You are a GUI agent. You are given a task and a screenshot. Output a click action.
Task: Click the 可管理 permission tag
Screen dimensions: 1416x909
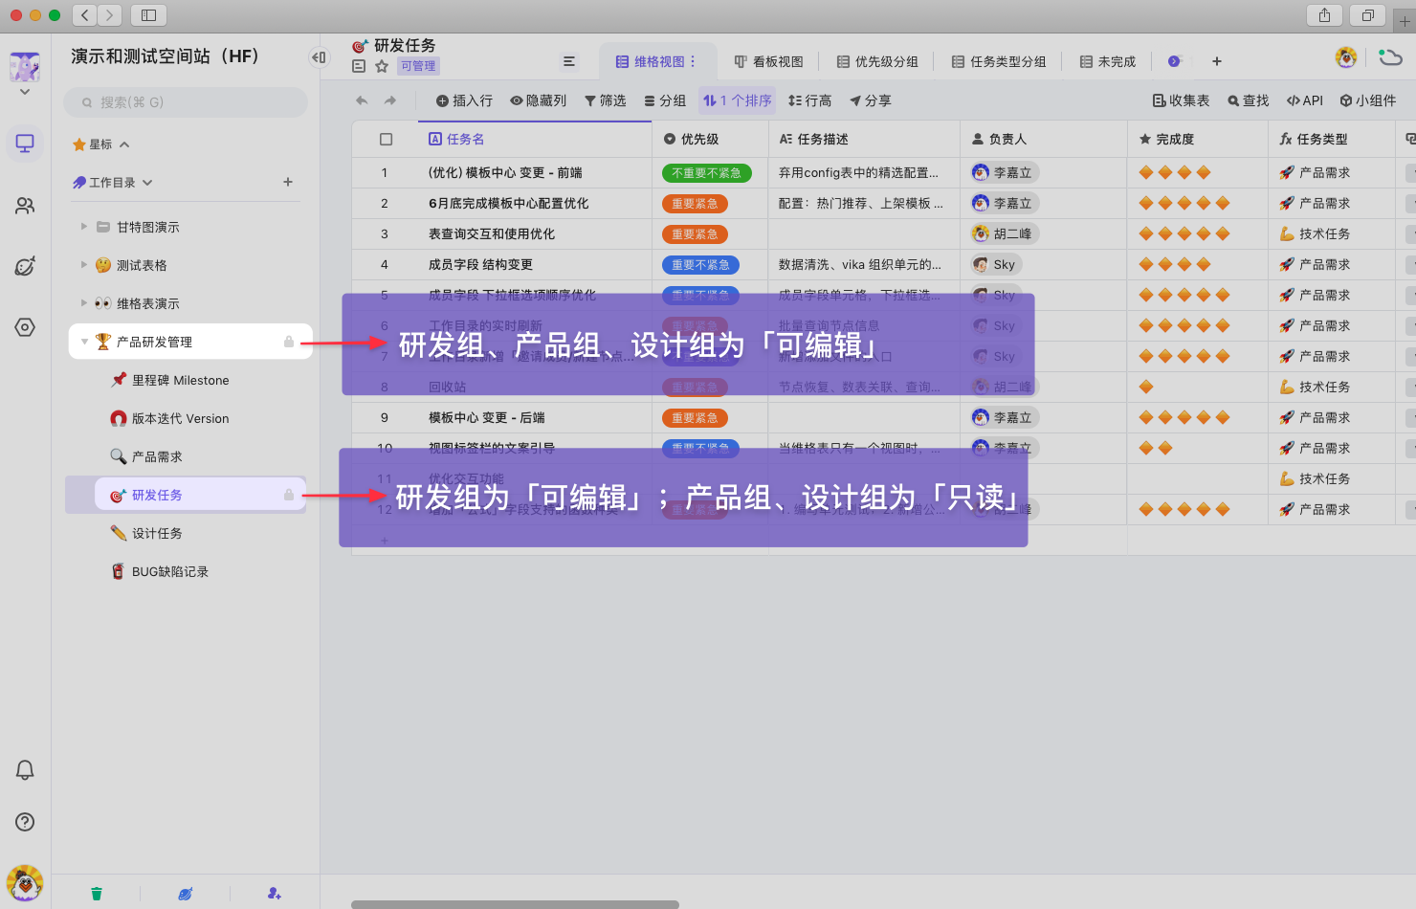(418, 66)
